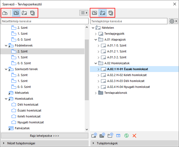This screenshot has height=147, width=179.
Task: Click the New Subset folder icon
Action: pos(110,135)
